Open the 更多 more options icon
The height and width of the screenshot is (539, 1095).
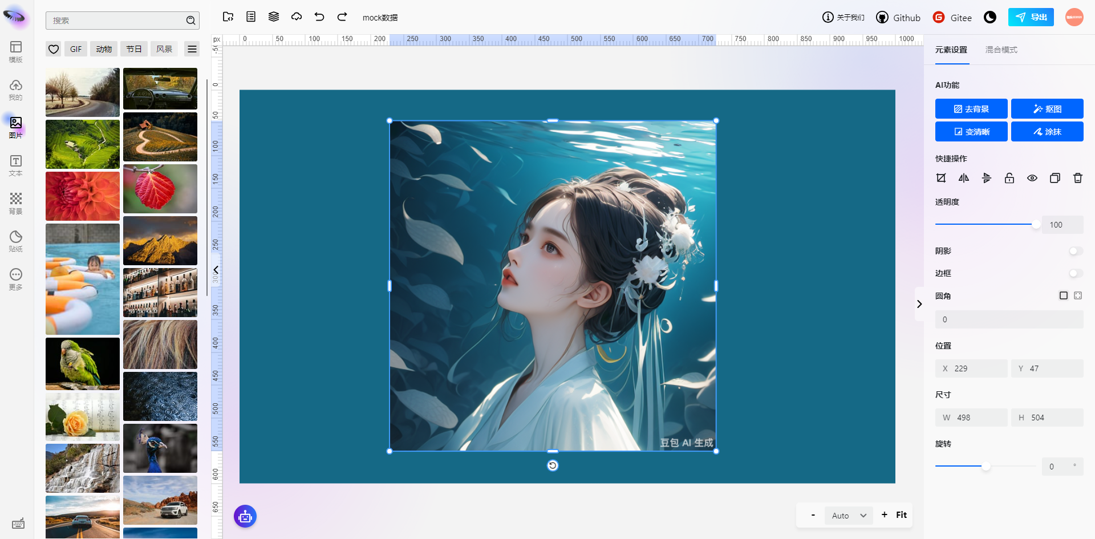(x=16, y=279)
